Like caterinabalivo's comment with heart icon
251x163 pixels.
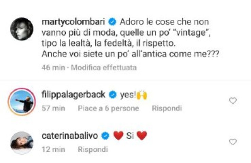coord(233,142)
